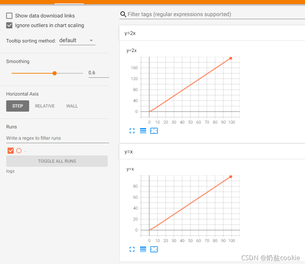The image size is (305, 264).
Task: Switch horizontal axis to RELATIVE
Action: coord(45,106)
